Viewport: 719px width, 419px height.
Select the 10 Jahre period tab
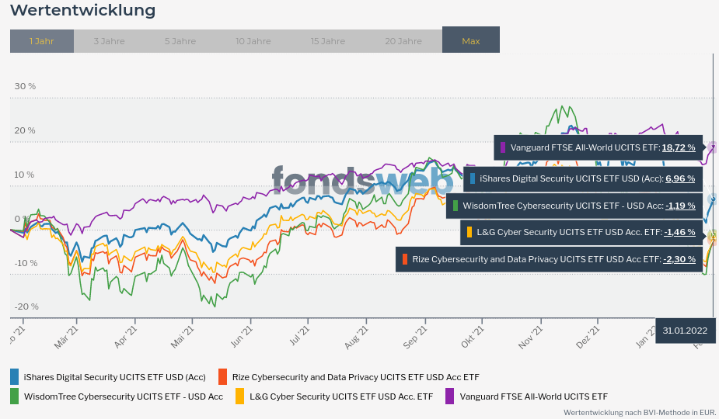(253, 41)
